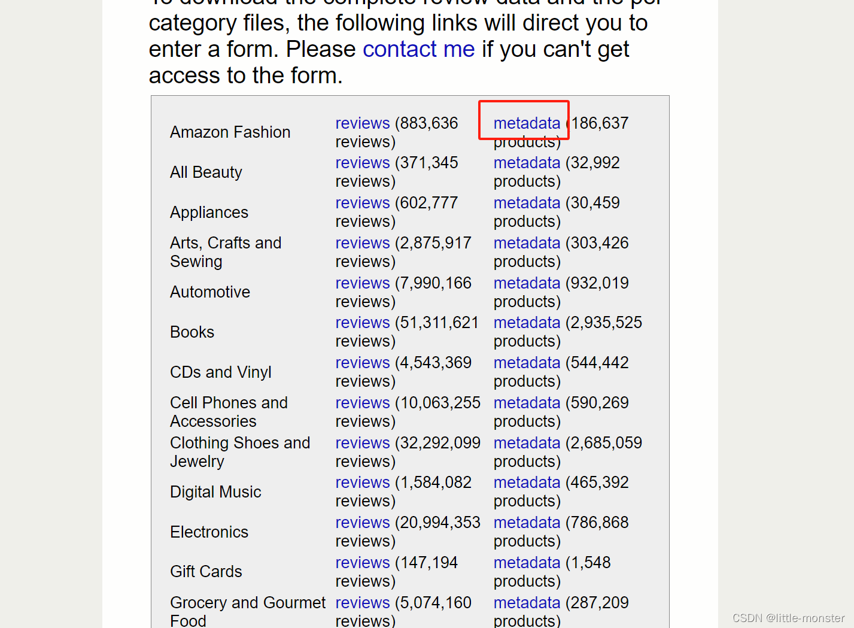Select the 'Gift Cards' category text

pos(206,572)
